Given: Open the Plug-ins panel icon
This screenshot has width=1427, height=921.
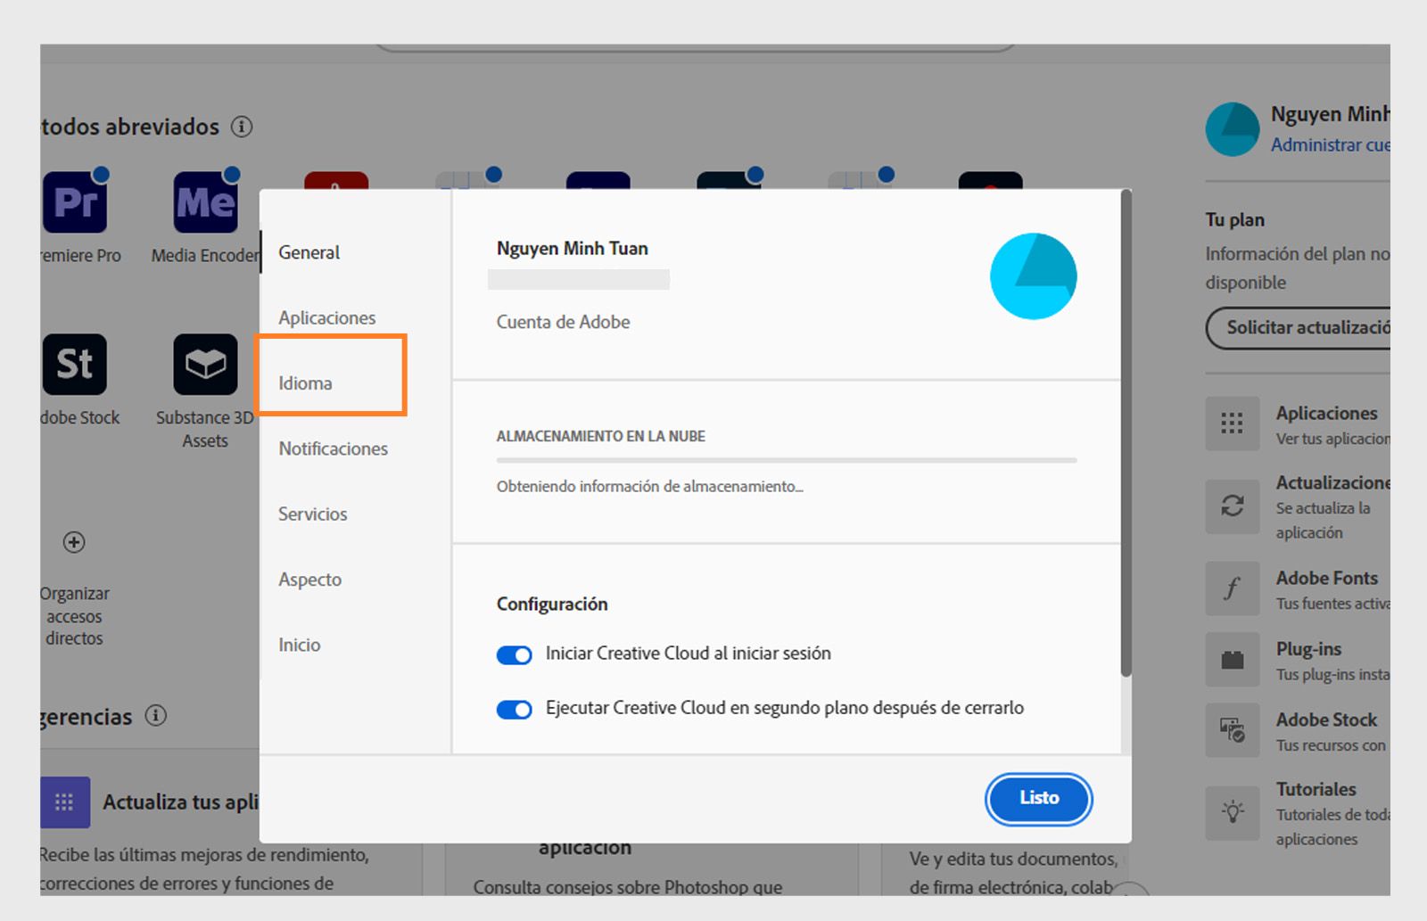Looking at the screenshot, I should [x=1232, y=660].
